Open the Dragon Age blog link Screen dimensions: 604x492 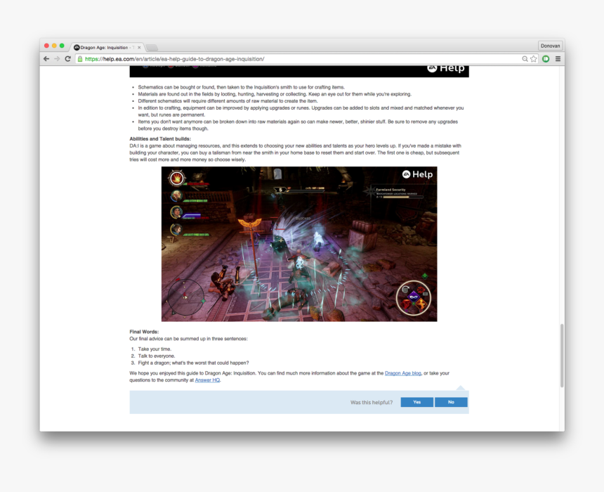click(402, 373)
